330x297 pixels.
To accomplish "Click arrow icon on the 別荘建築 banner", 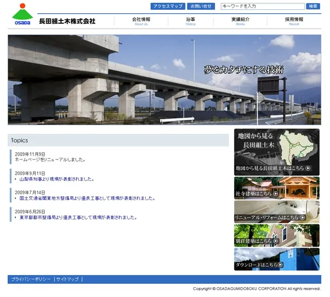I will 276,241.
